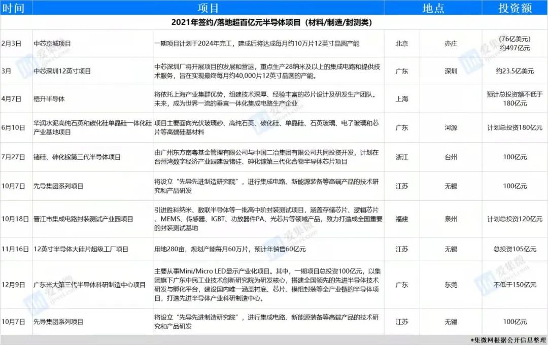The height and width of the screenshot is (345, 548).
Task: Click the project 广东光大第三代半导体科研制造中心项目
Action: [89, 285]
